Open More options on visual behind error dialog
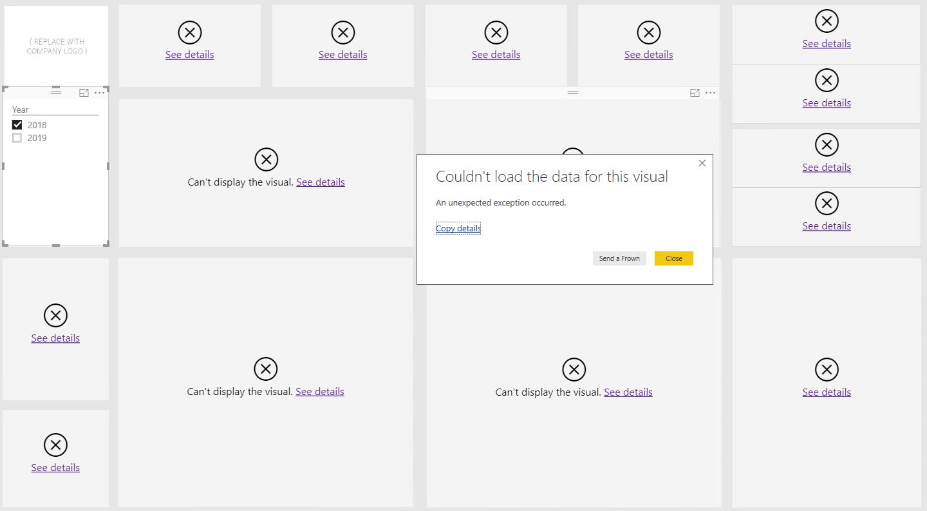Image resolution: width=927 pixels, height=511 pixels. point(710,93)
